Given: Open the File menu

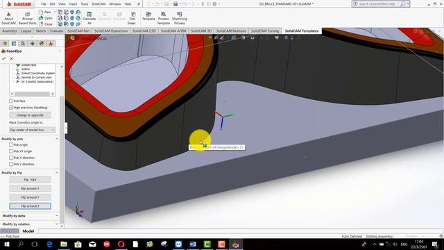Looking at the screenshot, I should coord(43,4).
